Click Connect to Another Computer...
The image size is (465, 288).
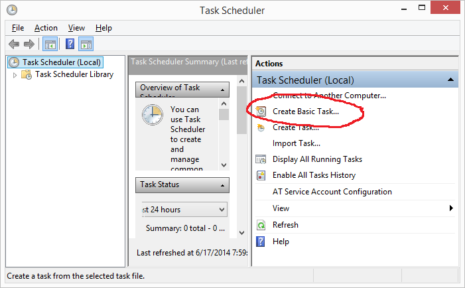coord(329,96)
